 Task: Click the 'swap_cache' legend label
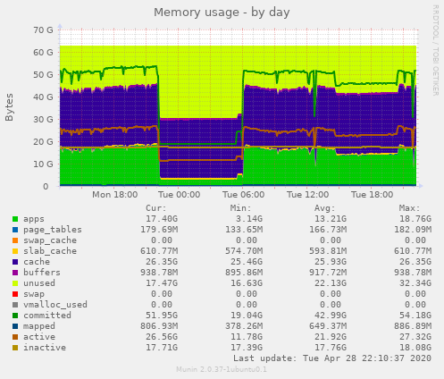50,240
